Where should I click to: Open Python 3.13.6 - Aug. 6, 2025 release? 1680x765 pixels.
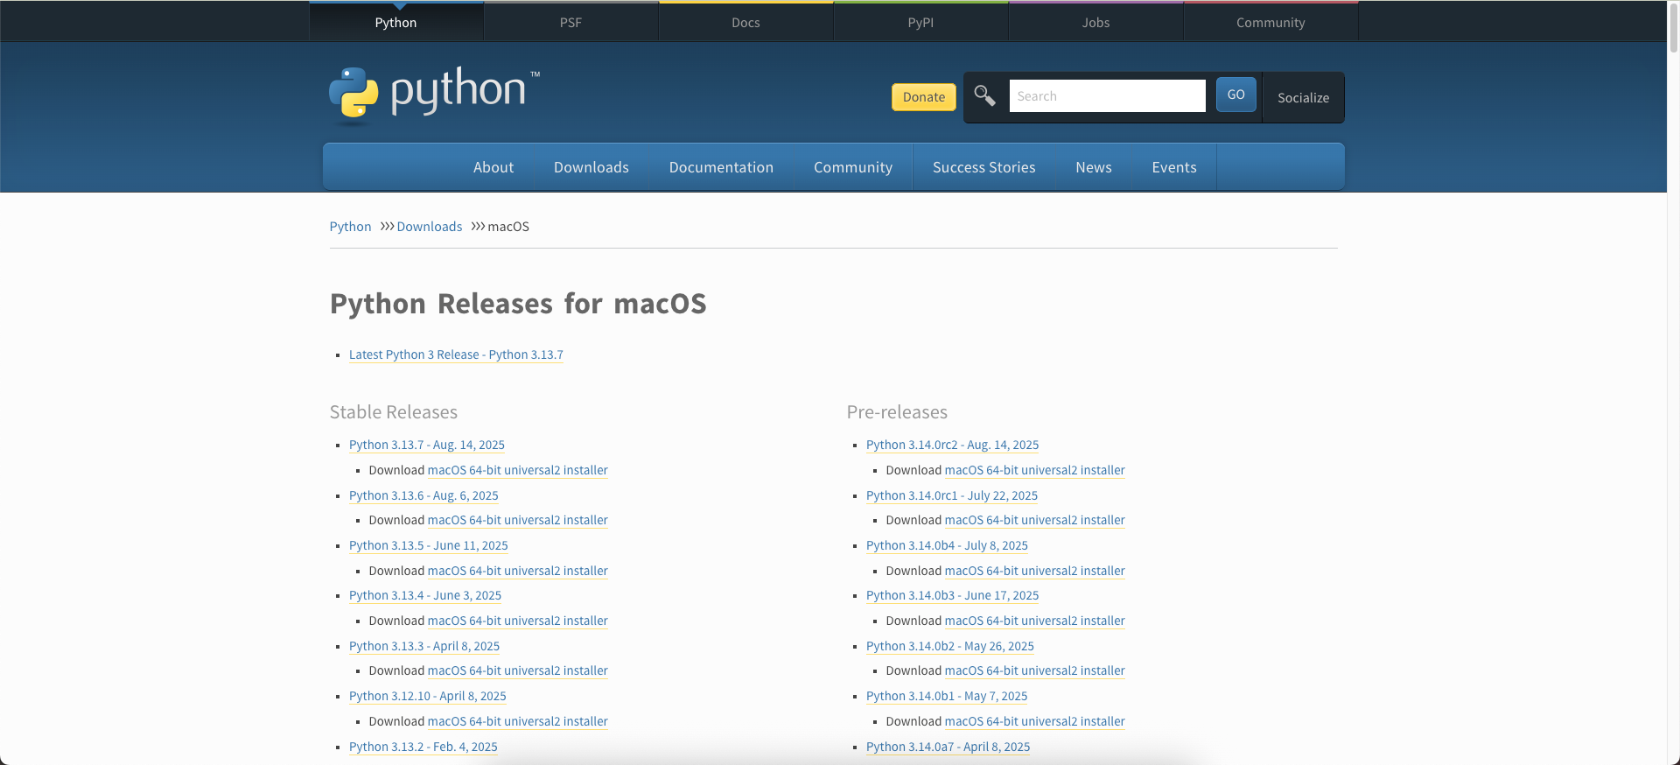click(x=423, y=495)
